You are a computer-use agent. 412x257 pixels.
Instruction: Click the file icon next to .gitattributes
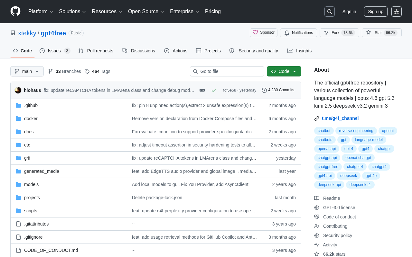pyautogui.click(x=18, y=224)
